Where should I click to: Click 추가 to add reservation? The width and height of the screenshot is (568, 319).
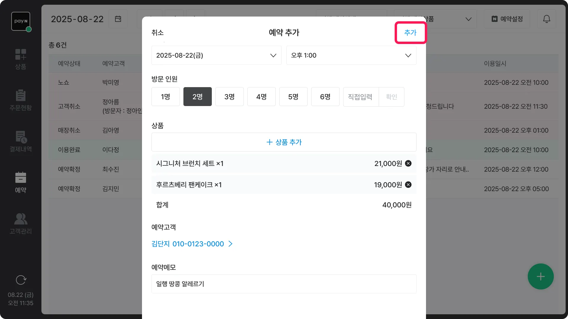click(410, 32)
